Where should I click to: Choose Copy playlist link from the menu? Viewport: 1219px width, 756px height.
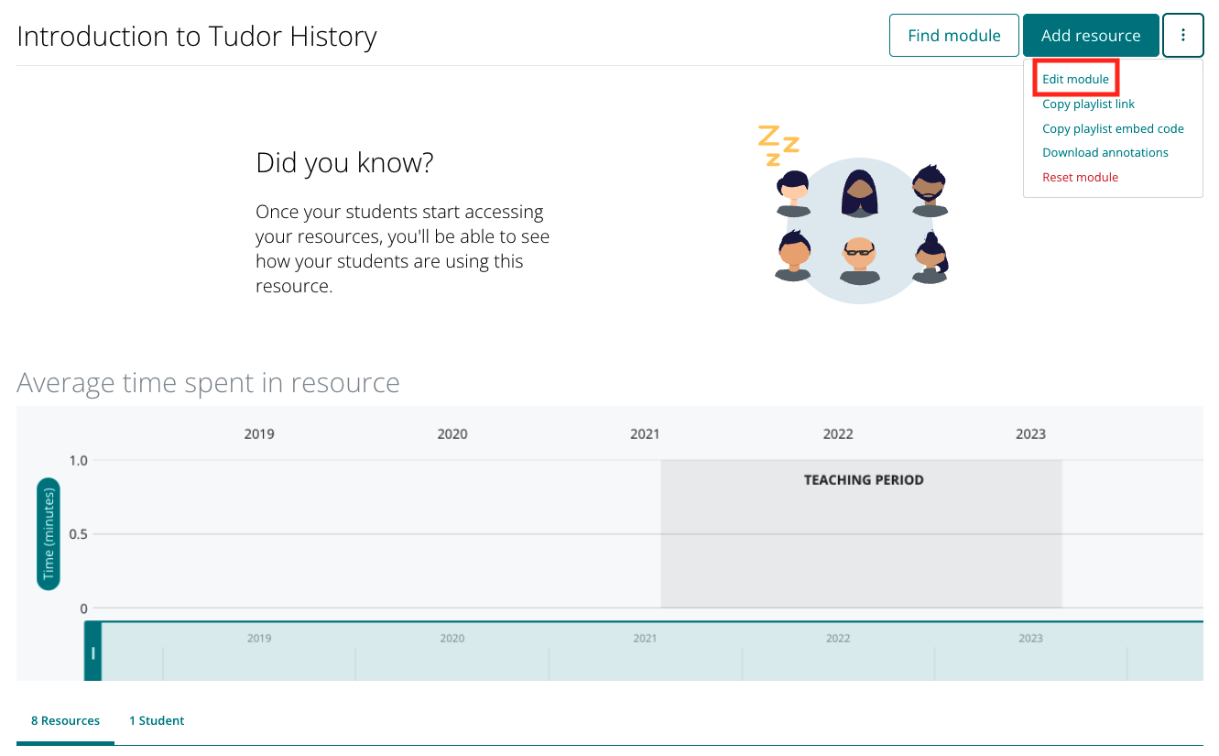pos(1088,104)
